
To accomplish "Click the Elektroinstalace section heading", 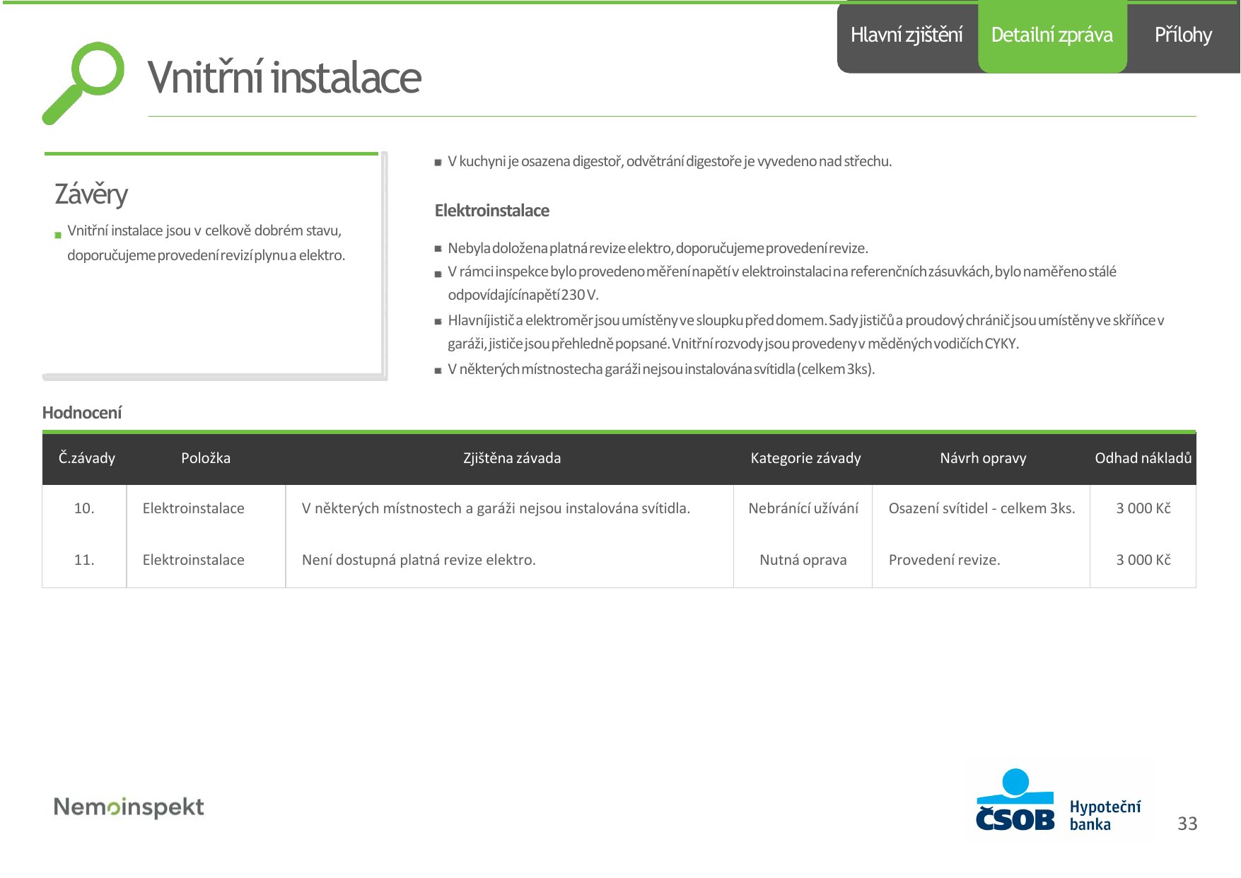I will 491,211.
